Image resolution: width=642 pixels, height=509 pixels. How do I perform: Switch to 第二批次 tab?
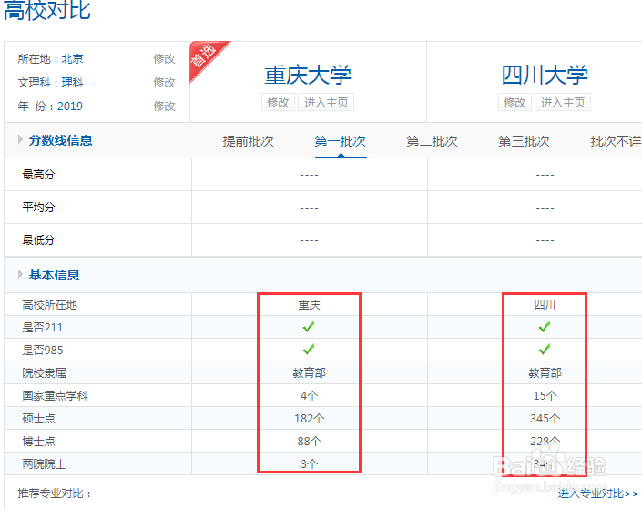click(x=432, y=141)
